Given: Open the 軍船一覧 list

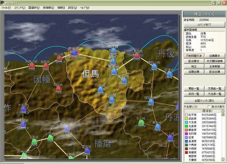Looking at the screenshot, I should click(x=194, y=89).
